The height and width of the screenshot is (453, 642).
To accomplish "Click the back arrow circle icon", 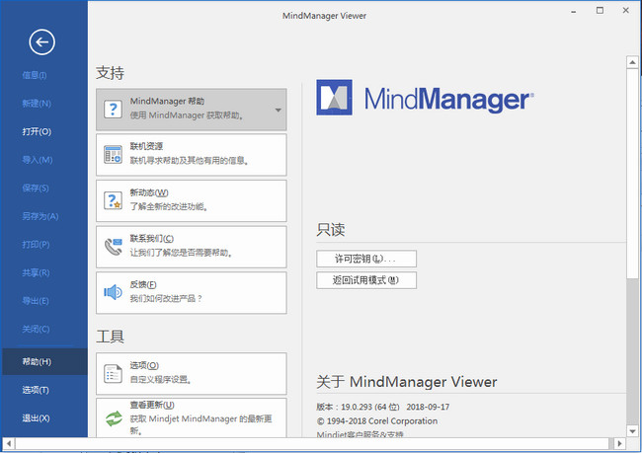I will [x=41, y=41].
